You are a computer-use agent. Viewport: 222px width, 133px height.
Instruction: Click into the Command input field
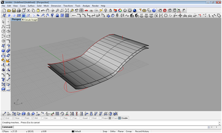(110, 127)
